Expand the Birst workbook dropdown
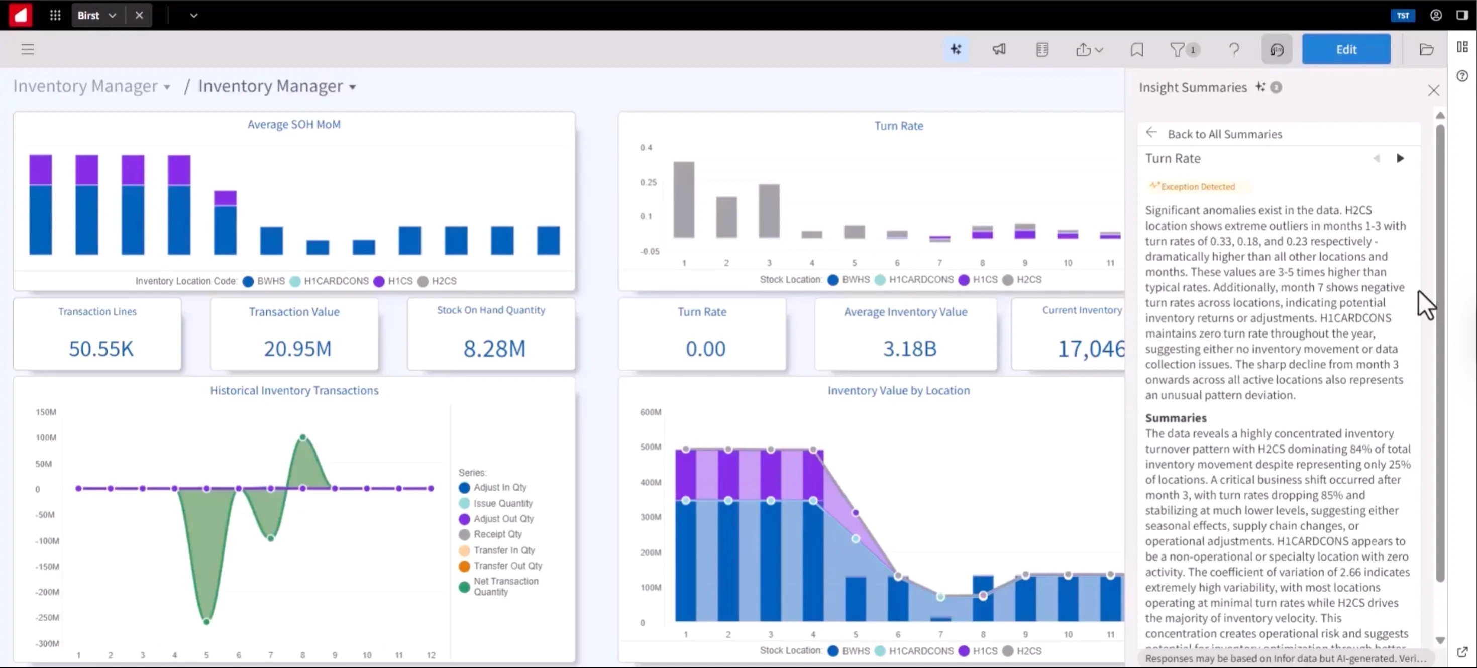The image size is (1477, 668). pos(113,16)
